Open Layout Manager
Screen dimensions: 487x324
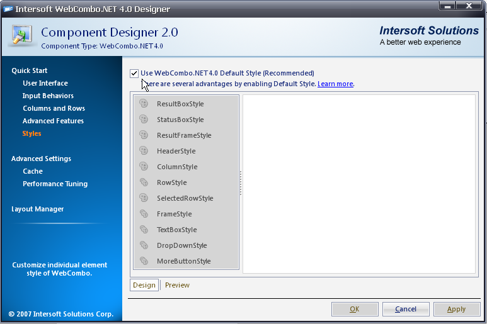[38, 209]
